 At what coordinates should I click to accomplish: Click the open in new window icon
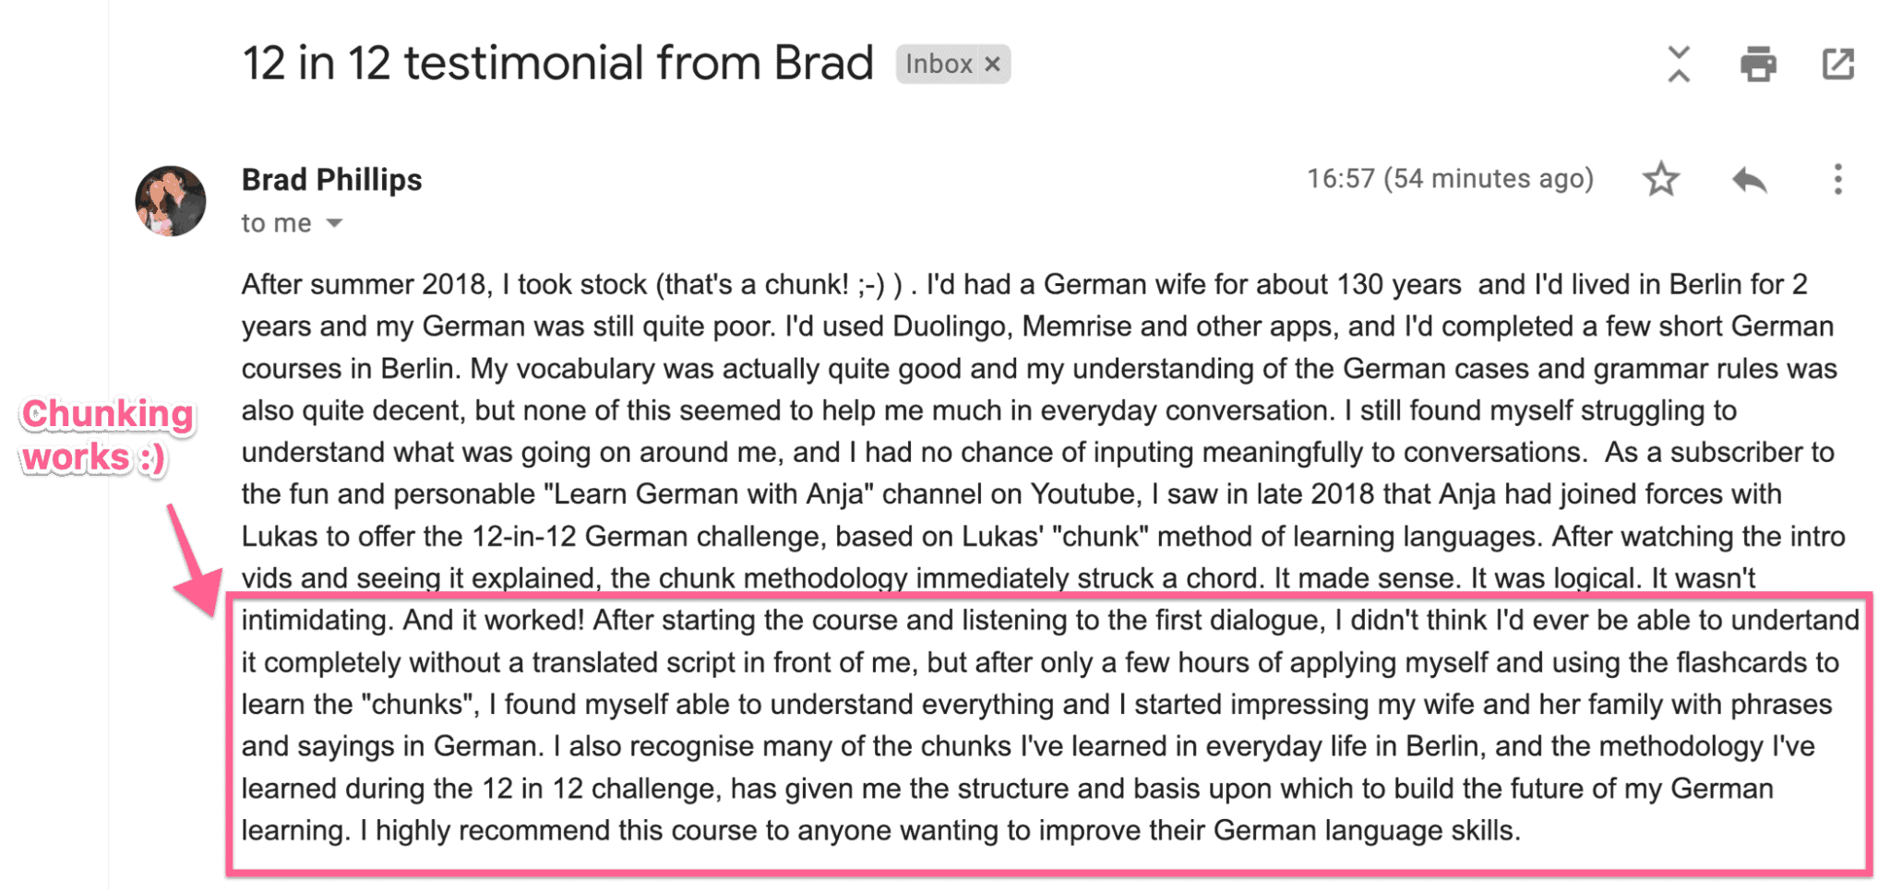pyautogui.click(x=1837, y=63)
